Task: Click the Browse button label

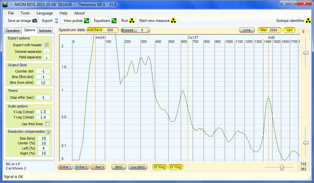Action: [x=127, y=30]
